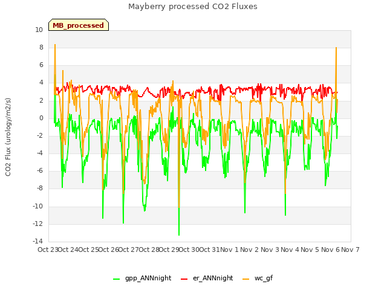Click the chart title Mayberry processed CO2 Fluxes
The height and width of the screenshot is (290, 387).
pyautogui.click(x=193, y=7)
